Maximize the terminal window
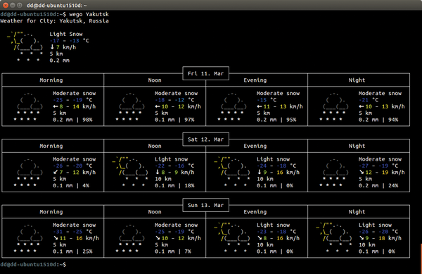 20,5
